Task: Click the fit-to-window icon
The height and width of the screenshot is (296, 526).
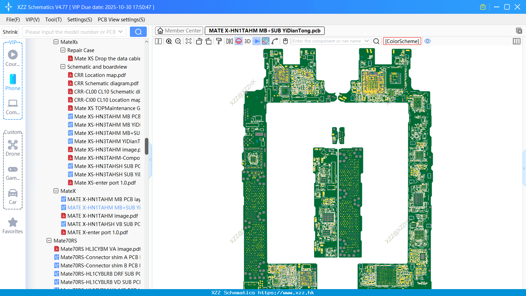Action: click(189, 41)
